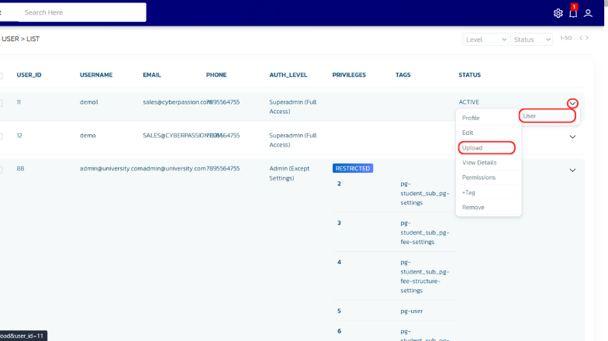Click the user account profile icon
This screenshot has height=341, width=608.
589,13
